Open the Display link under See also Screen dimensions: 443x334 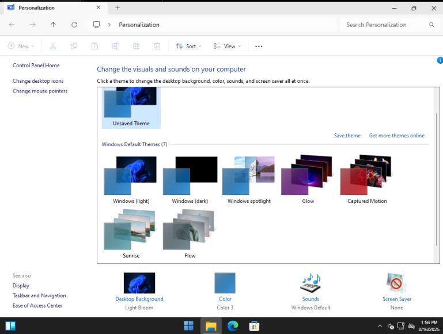coord(21,286)
